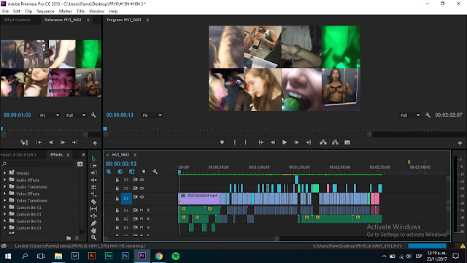Open Chrome from the taskbar
Screen dimensions: 467x263
click(159, 256)
